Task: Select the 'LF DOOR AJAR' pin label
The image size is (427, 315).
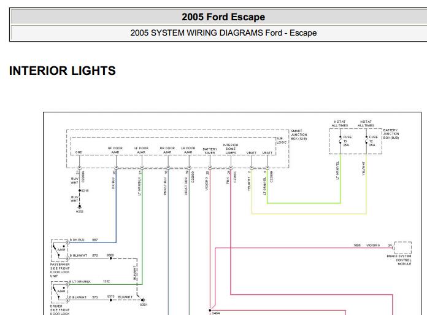Action: tap(141, 150)
